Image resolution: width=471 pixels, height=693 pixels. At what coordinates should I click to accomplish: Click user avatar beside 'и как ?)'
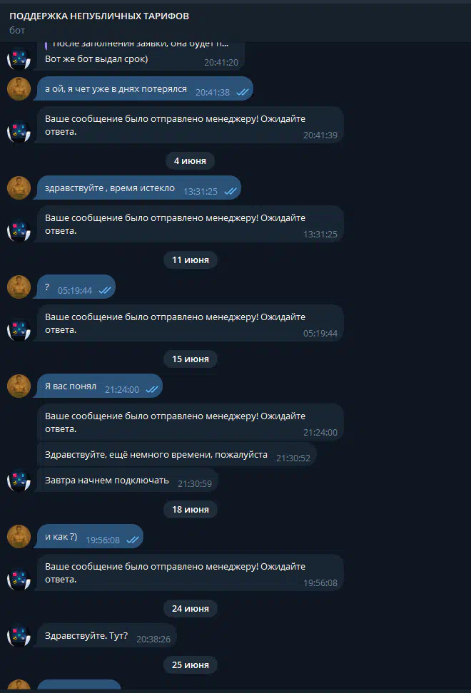[x=19, y=536]
